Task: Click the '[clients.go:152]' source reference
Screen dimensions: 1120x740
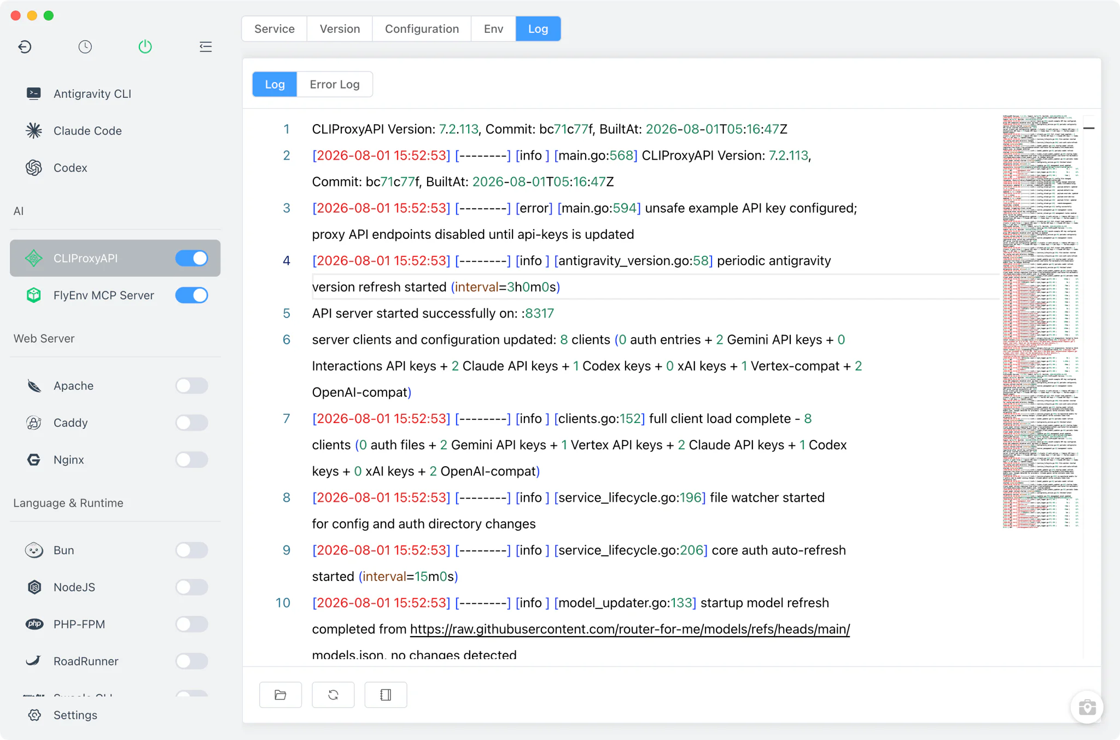Action: (x=599, y=419)
